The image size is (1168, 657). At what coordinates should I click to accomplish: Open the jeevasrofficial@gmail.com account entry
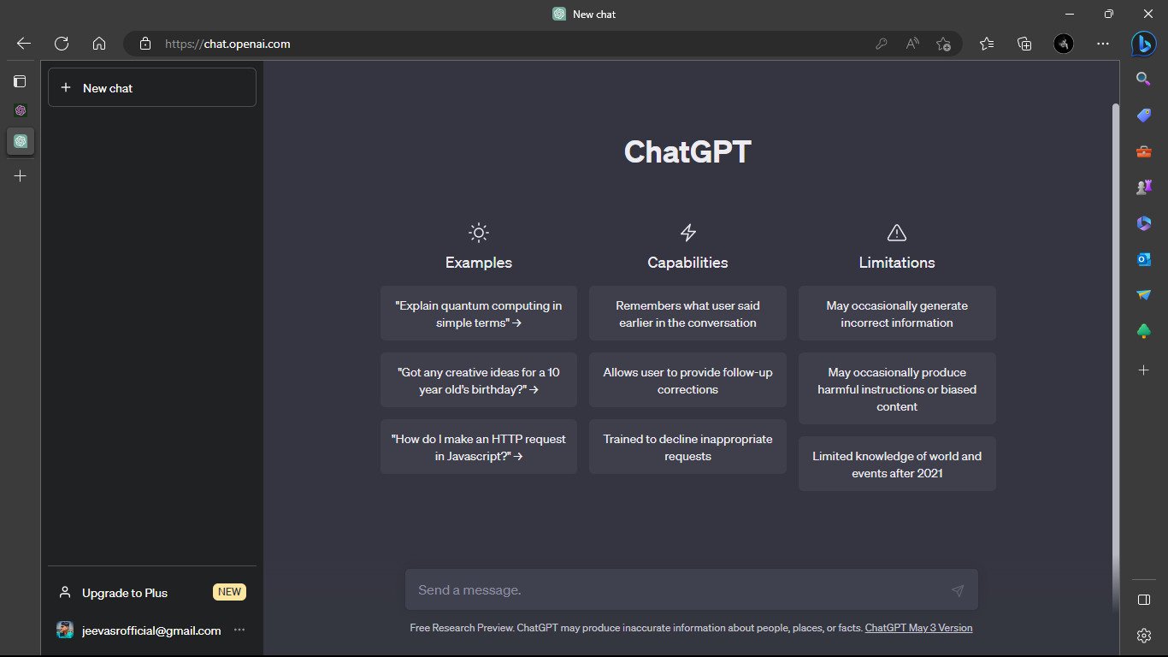[152, 630]
